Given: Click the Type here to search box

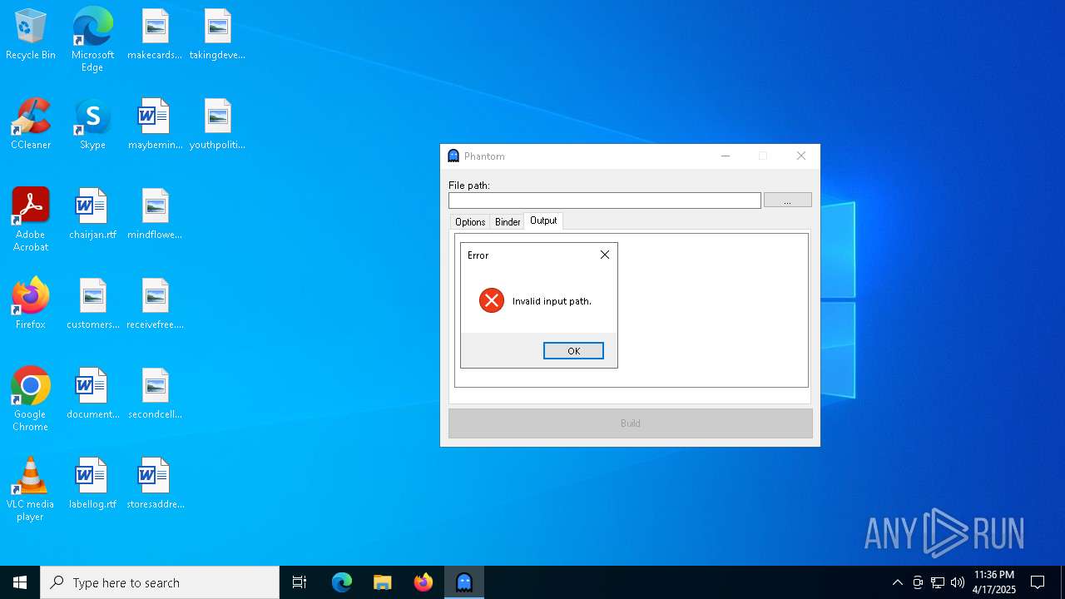Looking at the screenshot, I should click(160, 582).
